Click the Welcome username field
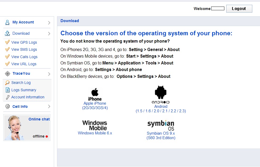The height and width of the screenshot is (167, 260). pos(218,8)
